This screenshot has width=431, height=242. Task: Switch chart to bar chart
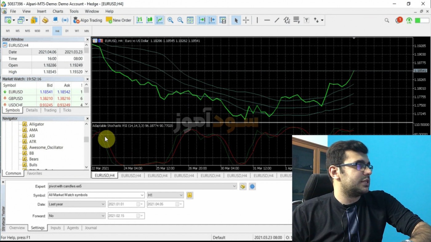click(x=139, y=20)
